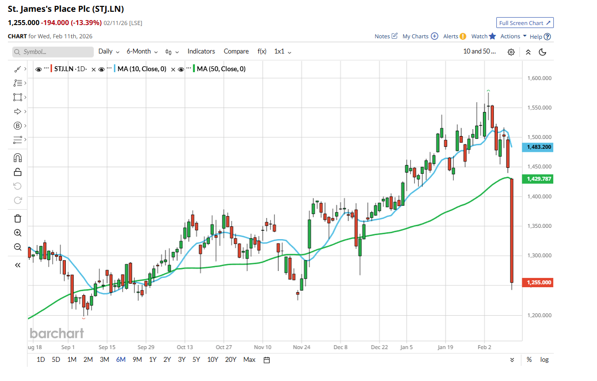This screenshot has height=381, width=597.
Task: Open the Daily frequency dropdown
Action: point(109,51)
